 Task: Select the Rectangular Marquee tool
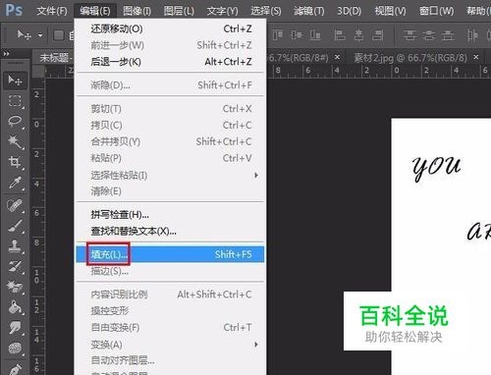tap(15, 101)
